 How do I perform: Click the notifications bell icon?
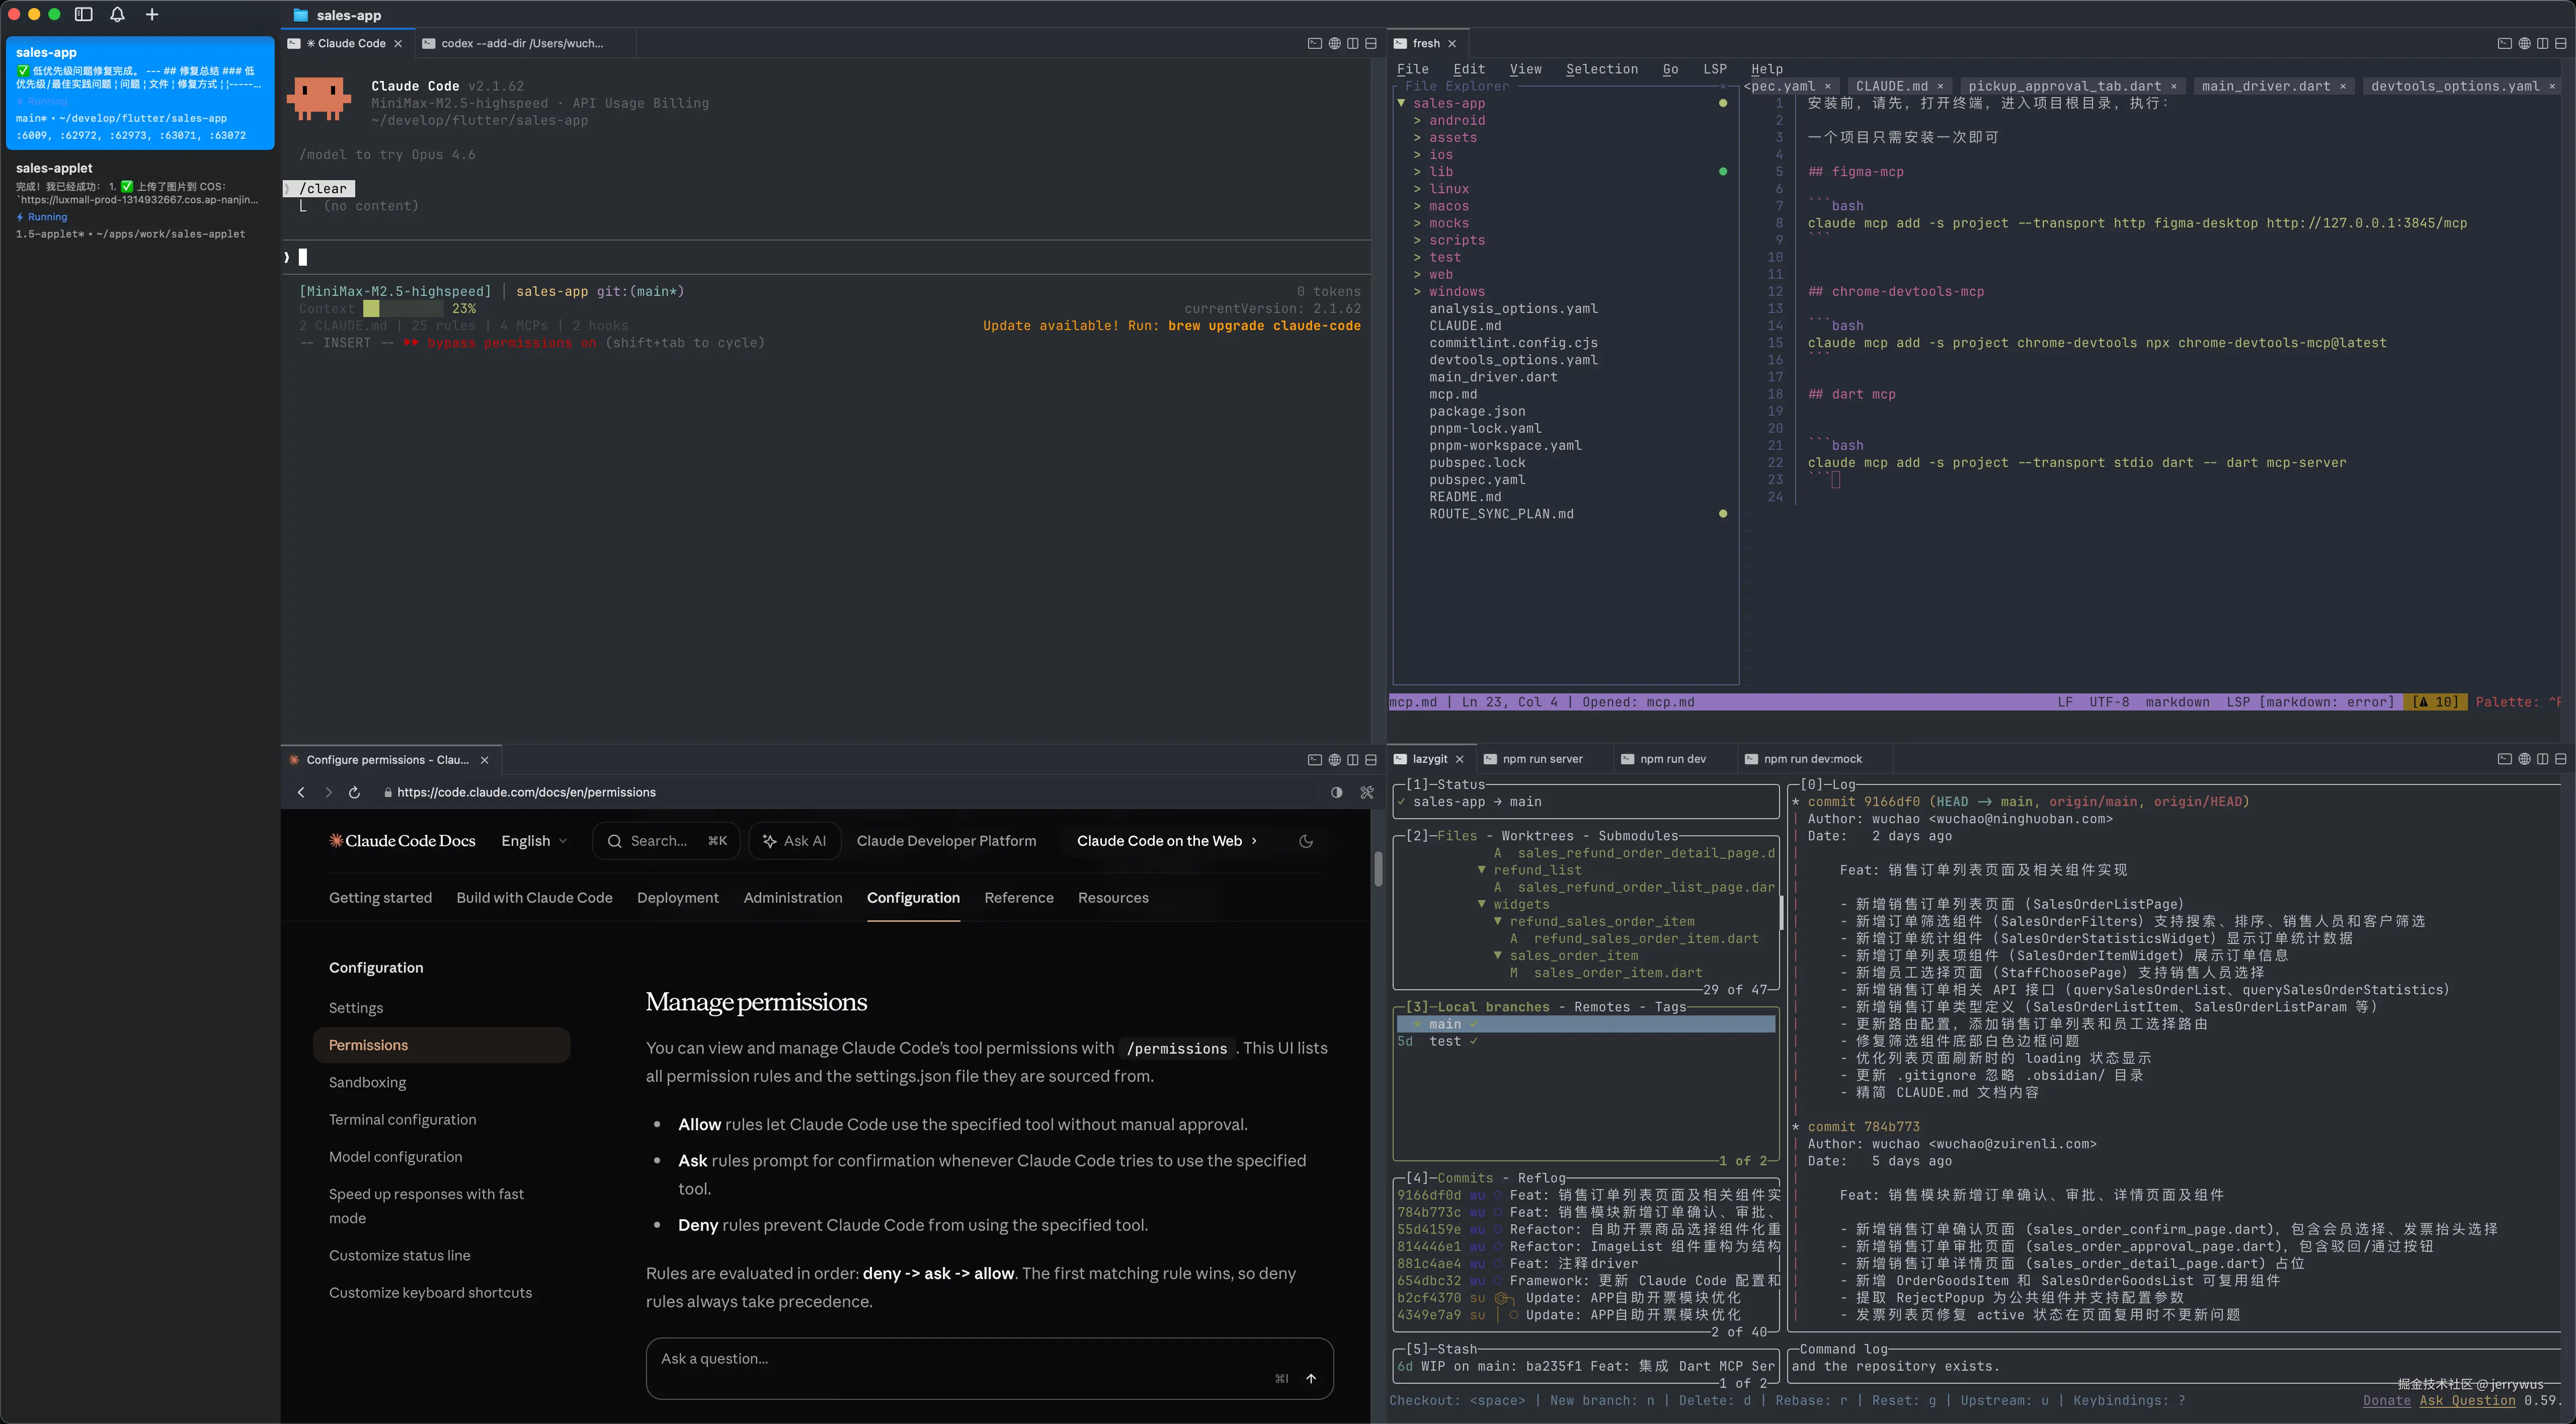[x=117, y=14]
